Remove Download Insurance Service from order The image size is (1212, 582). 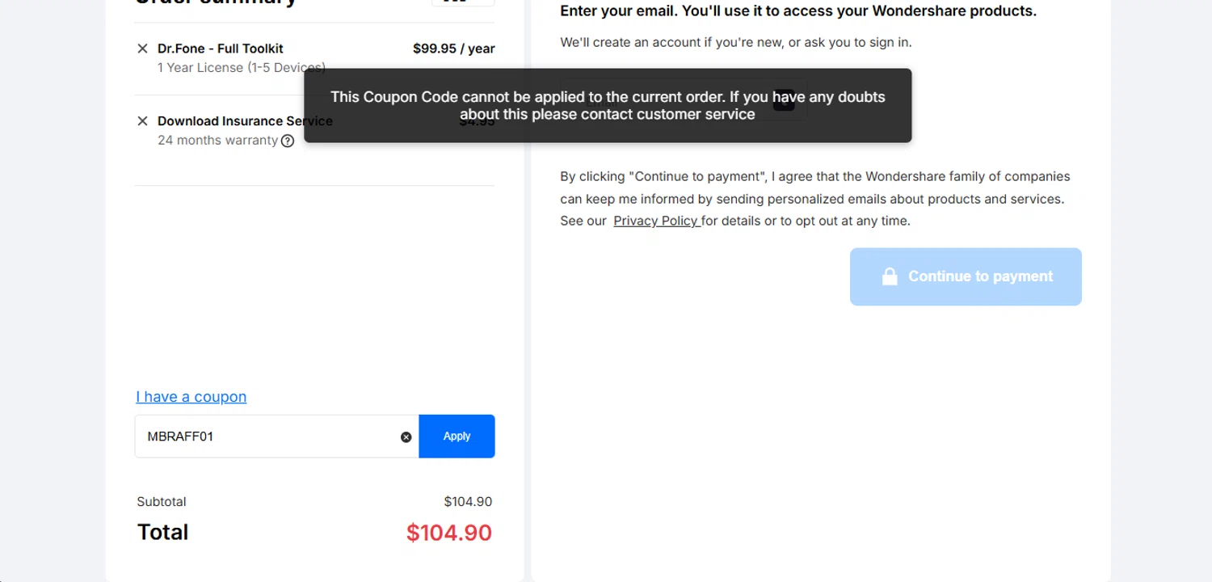[x=142, y=121]
